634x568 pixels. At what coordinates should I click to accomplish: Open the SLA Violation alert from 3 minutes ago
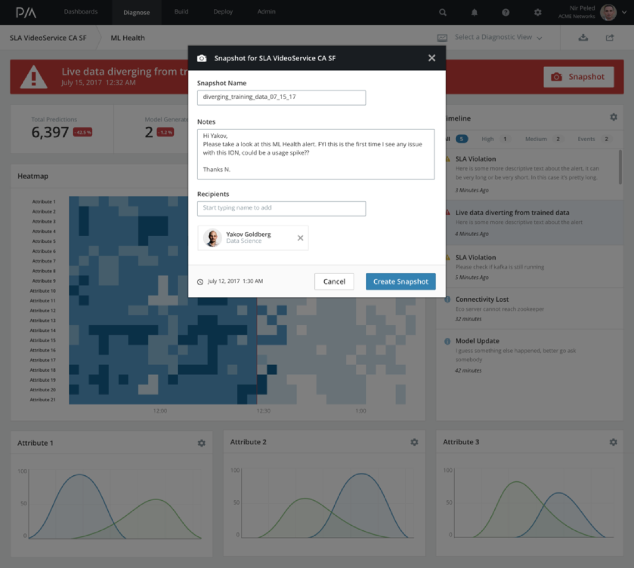pos(530,175)
